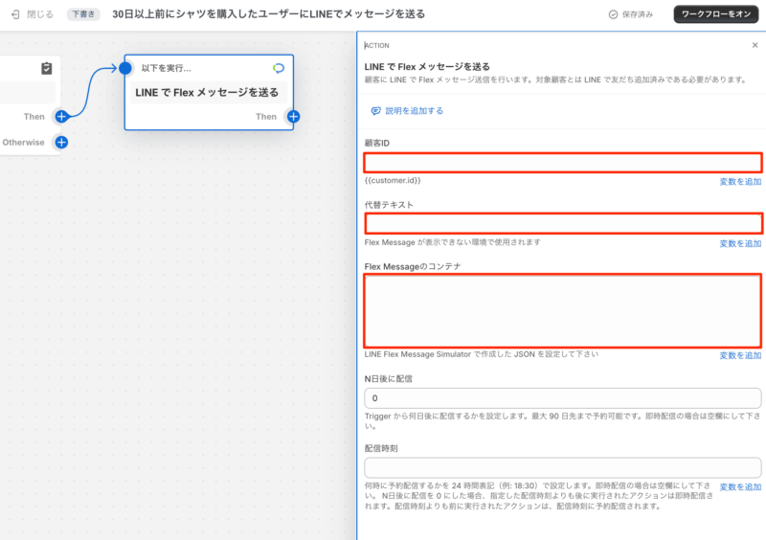Click the LINE speech bubble icon on node
The height and width of the screenshot is (540, 766).
[x=279, y=68]
